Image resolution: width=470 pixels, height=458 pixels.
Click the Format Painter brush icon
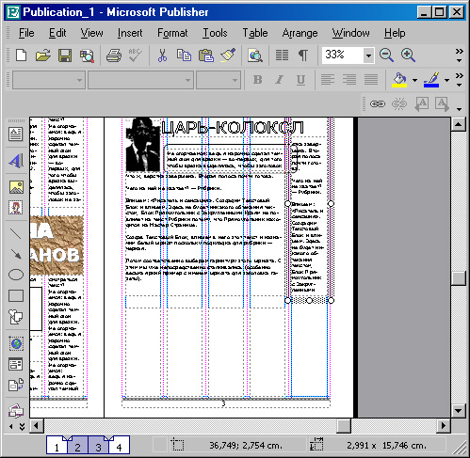click(228, 55)
